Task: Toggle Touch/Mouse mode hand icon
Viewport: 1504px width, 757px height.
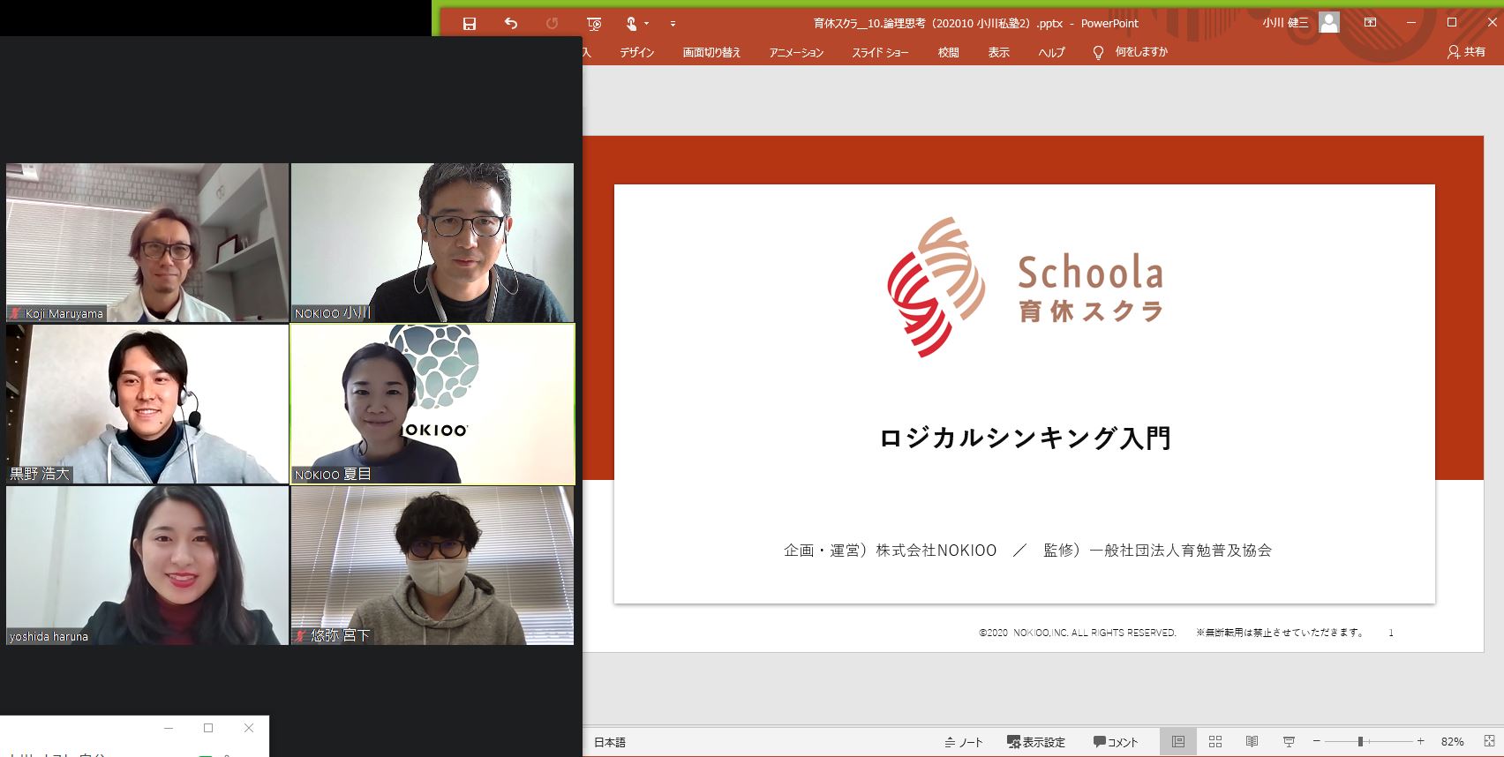Action: click(631, 24)
